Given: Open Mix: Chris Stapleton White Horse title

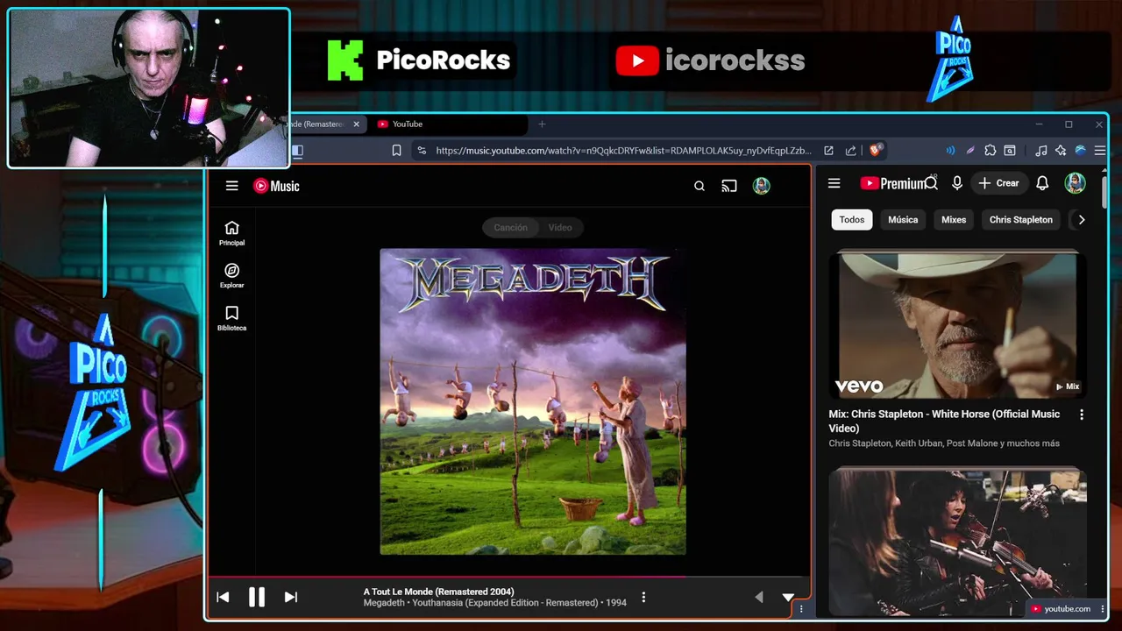Looking at the screenshot, I should (944, 421).
